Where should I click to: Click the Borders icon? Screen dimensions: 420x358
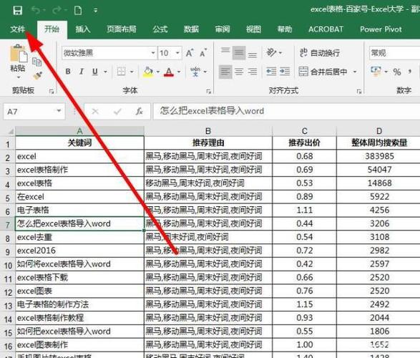tap(122, 72)
